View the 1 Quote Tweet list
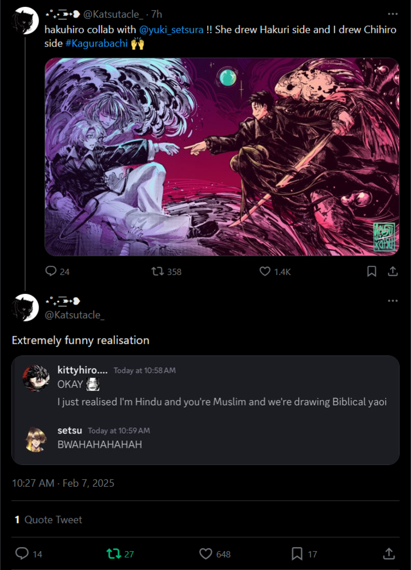This screenshot has height=570, width=411. click(48, 519)
